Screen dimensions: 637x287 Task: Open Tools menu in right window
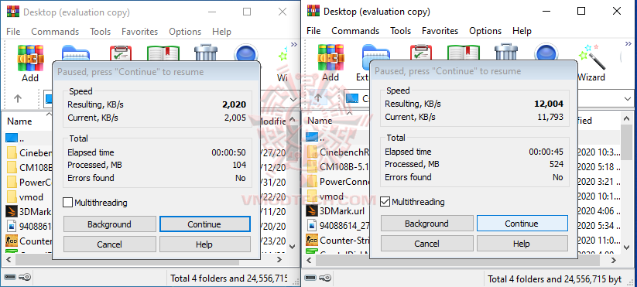coord(401,30)
